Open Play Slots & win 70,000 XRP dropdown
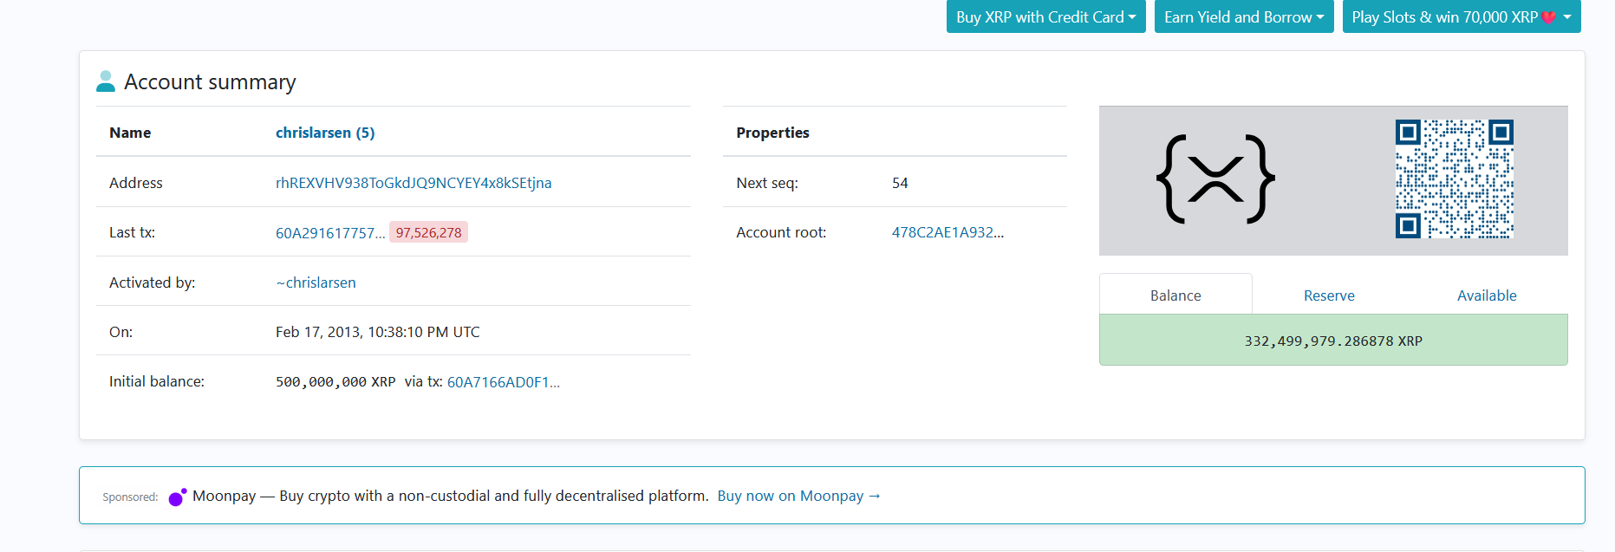This screenshot has height=552, width=1615. coord(1462,16)
